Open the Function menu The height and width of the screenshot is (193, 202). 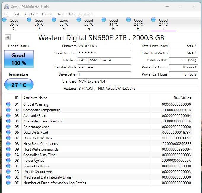coord(30,14)
